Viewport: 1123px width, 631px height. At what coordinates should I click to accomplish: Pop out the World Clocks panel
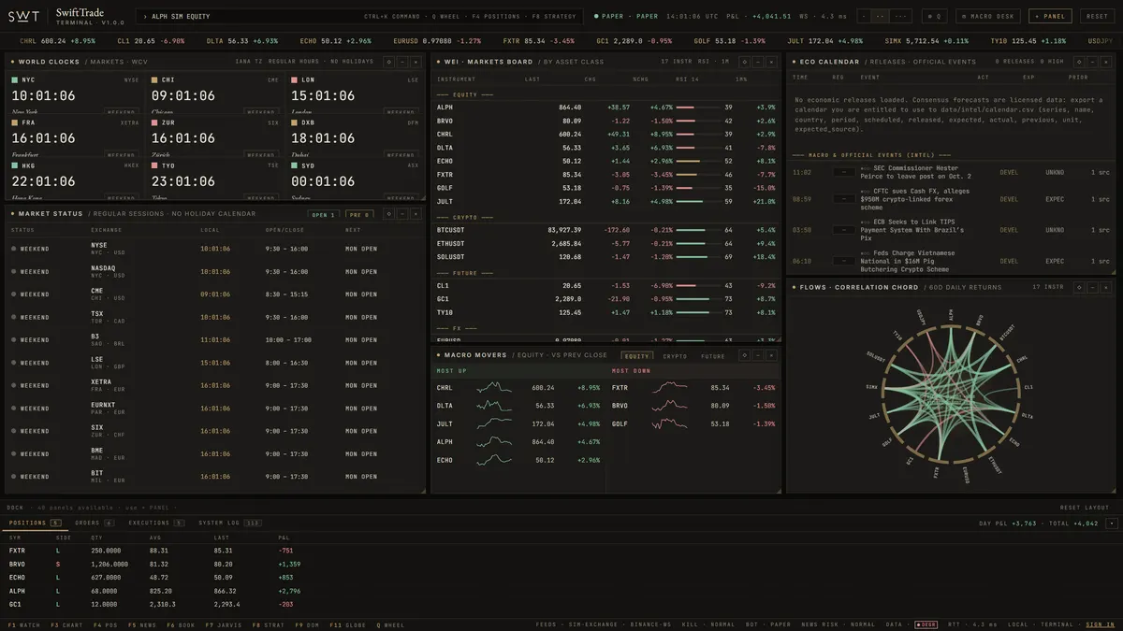[388, 62]
